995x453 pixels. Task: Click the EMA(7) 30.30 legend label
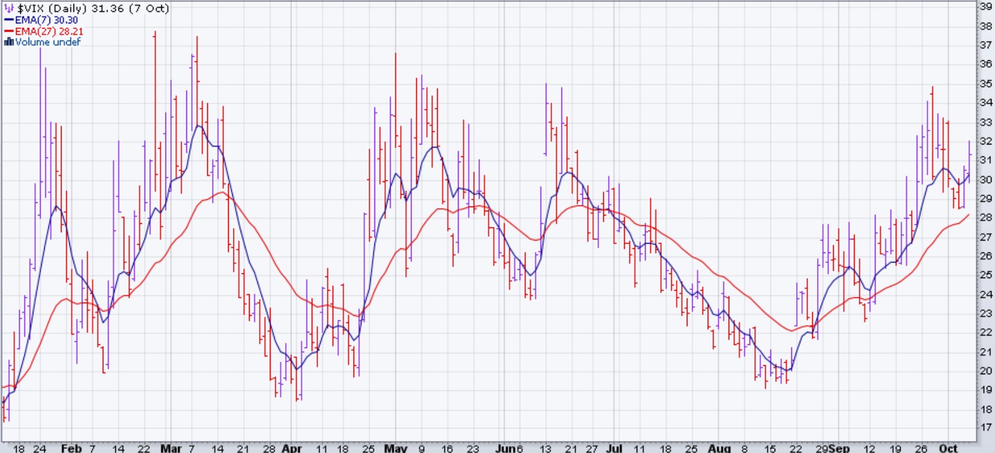47,20
